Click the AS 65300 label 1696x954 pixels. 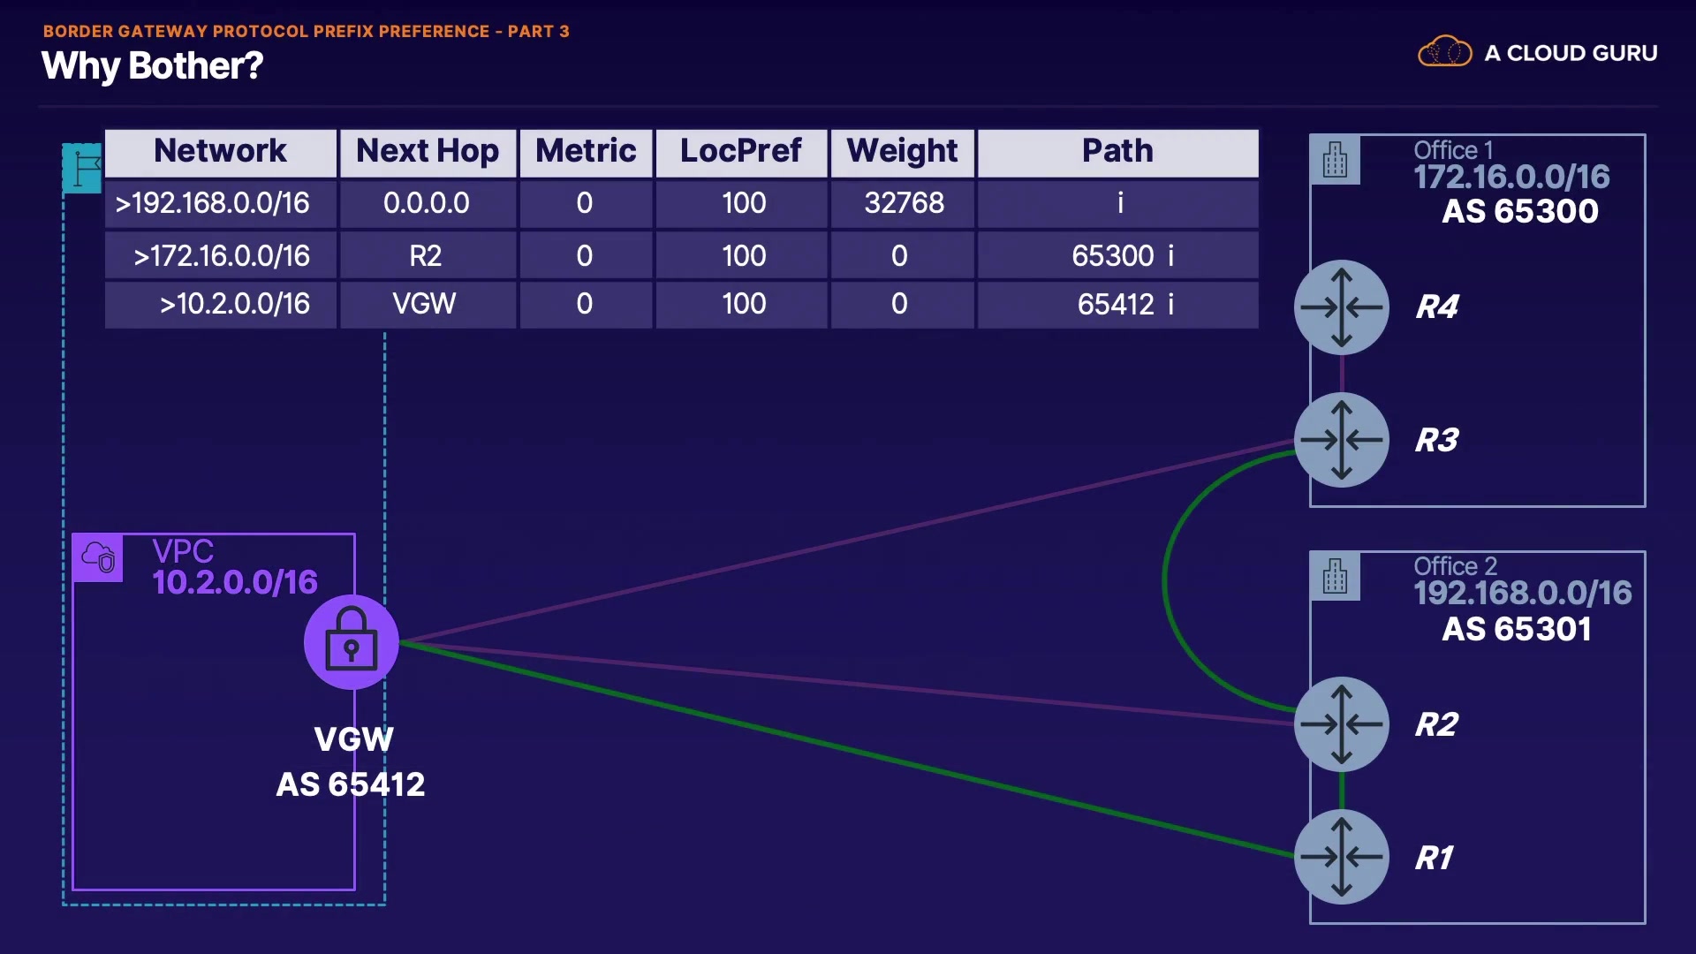(1519, 212)
